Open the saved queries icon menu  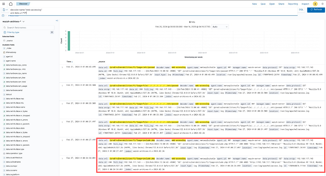coord(5,10)
